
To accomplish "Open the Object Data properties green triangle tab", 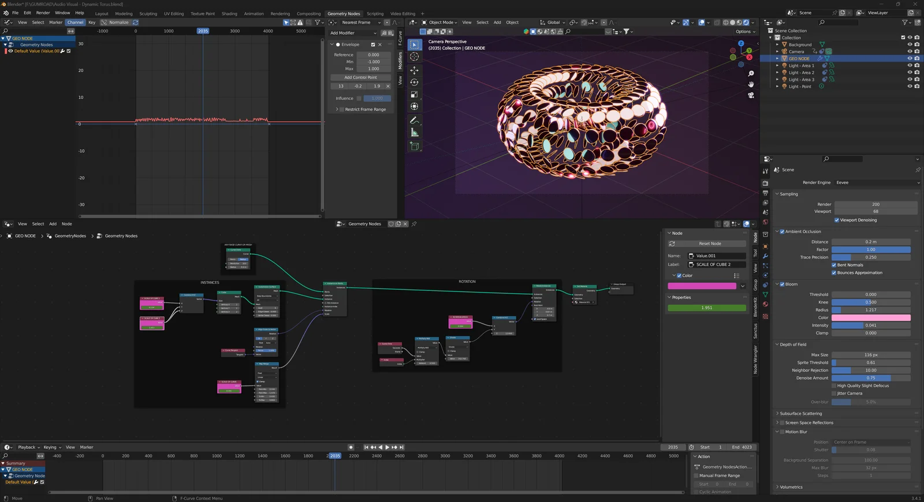I will 765,295.
